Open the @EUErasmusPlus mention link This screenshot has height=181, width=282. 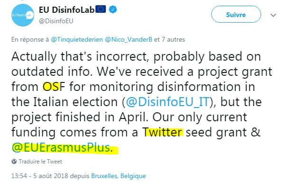pyautogui.click(x=61, y=148)
